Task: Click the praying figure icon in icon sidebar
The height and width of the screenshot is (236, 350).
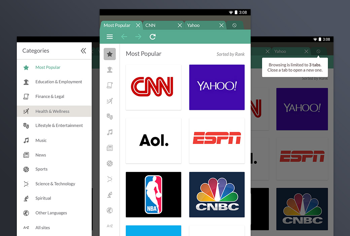Action: pos(110,195)
